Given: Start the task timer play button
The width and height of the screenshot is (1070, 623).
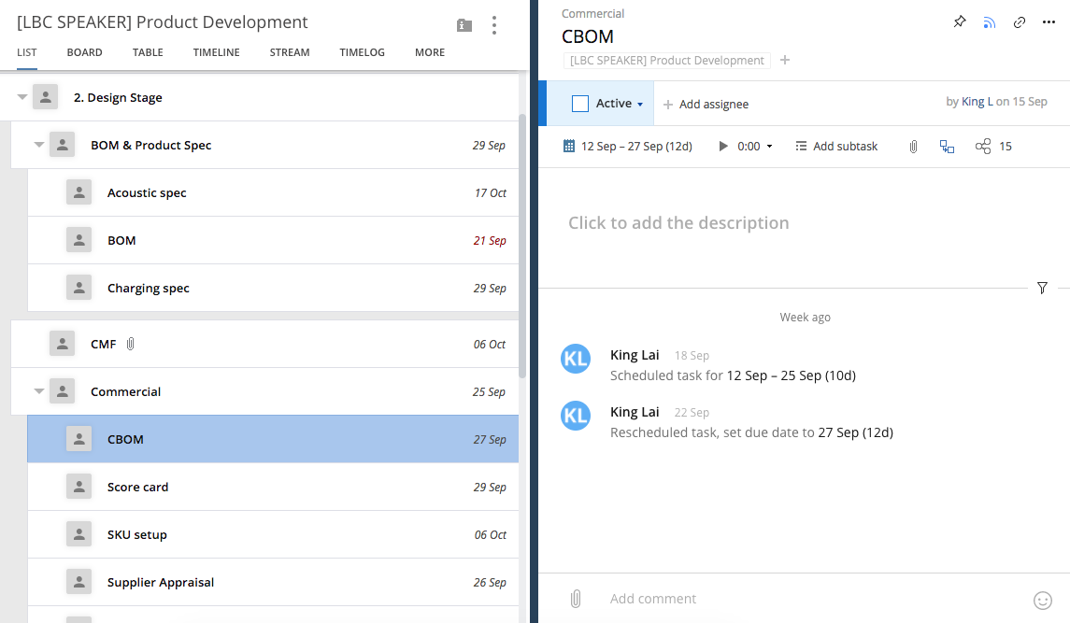Looking at the screenshot, I should (x=723, y=147).
